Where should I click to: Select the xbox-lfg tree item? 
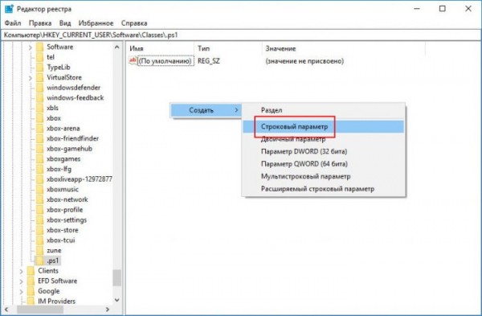(59, 169)
